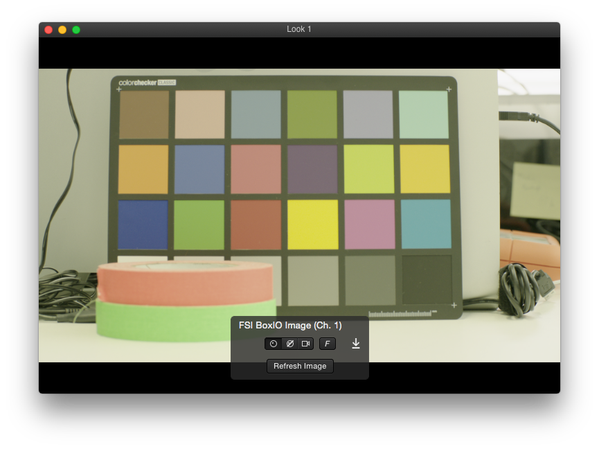This screenshot has height=449, width=599.
Task: Select the video camera source icon
Action: tap(305, 344)
